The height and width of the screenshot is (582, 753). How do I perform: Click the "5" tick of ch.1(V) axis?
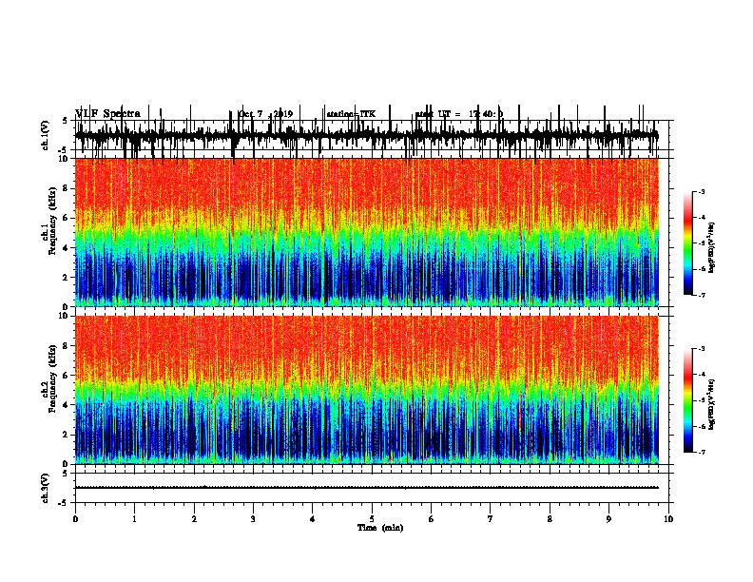[65, 121]
